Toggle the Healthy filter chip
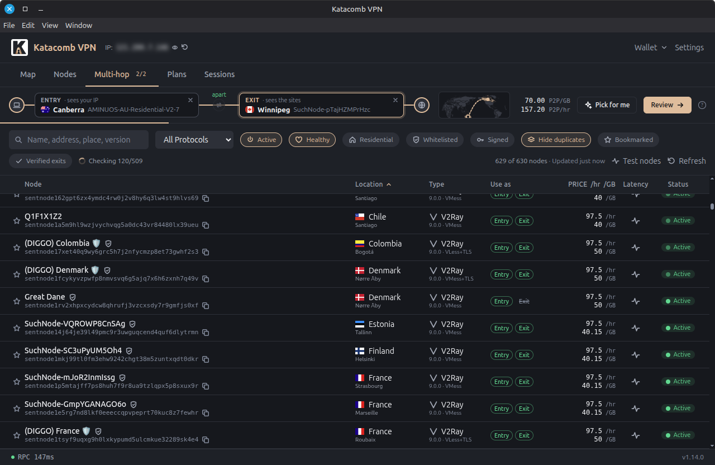715x465 pixels. point(312,140)
